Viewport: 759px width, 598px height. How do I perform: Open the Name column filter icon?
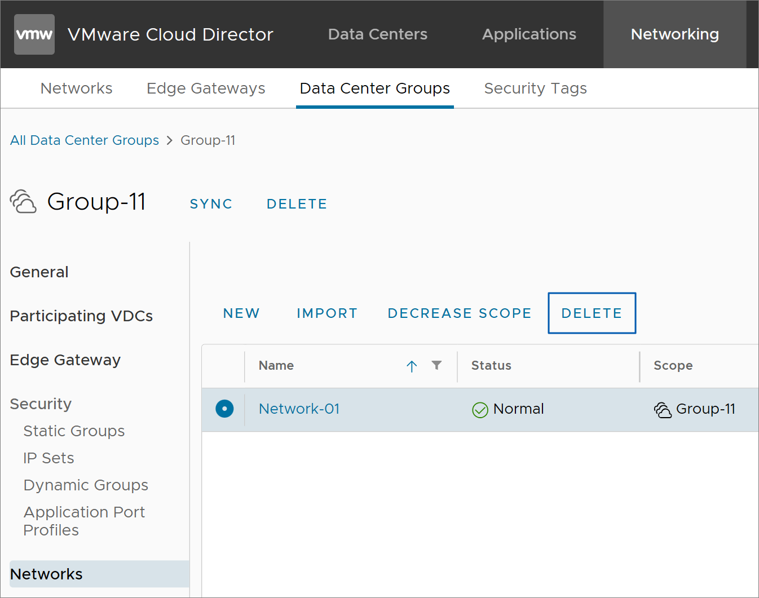(436, 365)
